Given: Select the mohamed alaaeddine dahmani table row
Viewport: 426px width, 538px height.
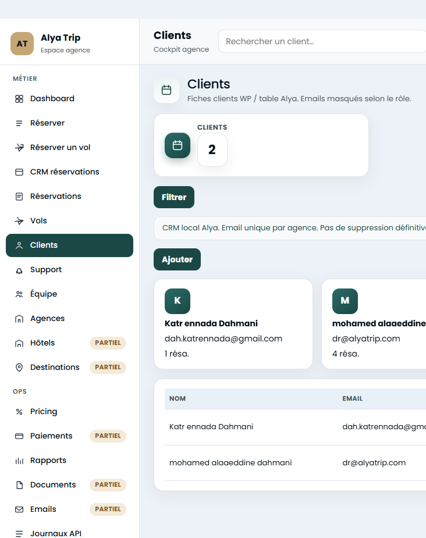Looking at the screenshot, I should click(295, 463).
